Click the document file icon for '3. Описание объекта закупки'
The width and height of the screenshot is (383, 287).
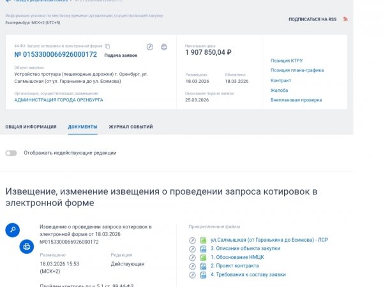tap(203, 249)
